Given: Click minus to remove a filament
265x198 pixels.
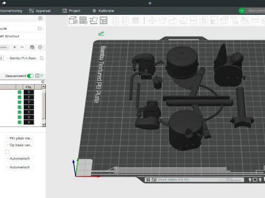Looking at the screenshot, I should 22,47.
